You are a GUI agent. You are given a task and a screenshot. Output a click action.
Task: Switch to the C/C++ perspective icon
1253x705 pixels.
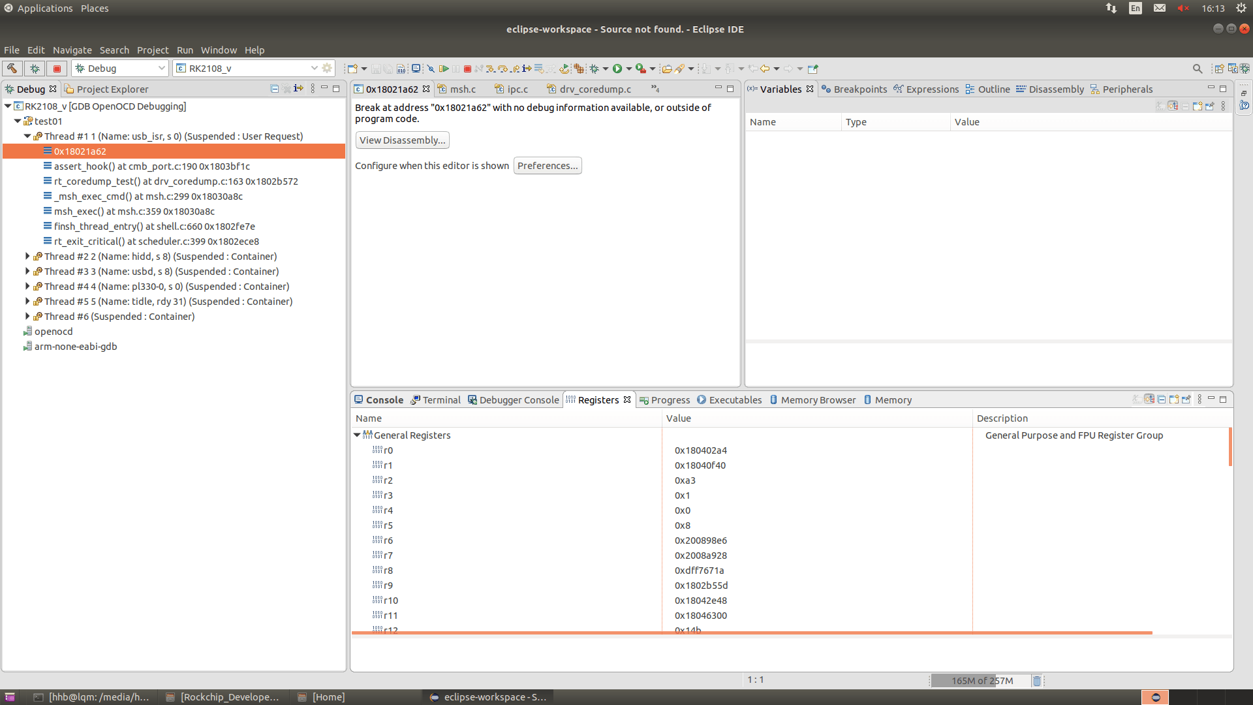[x=1233, y=69]
